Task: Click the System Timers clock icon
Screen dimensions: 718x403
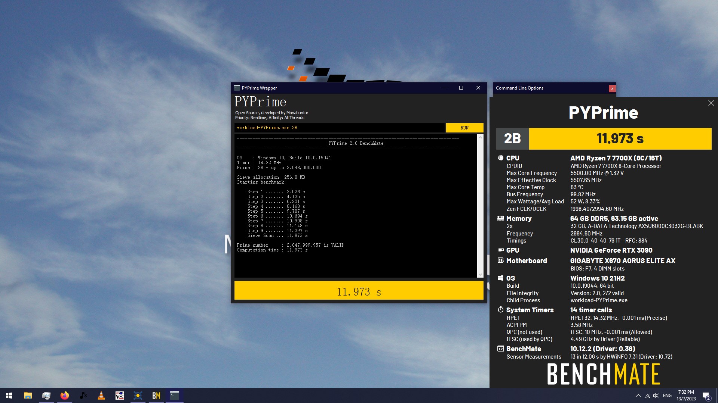Action: coord(500,310)
